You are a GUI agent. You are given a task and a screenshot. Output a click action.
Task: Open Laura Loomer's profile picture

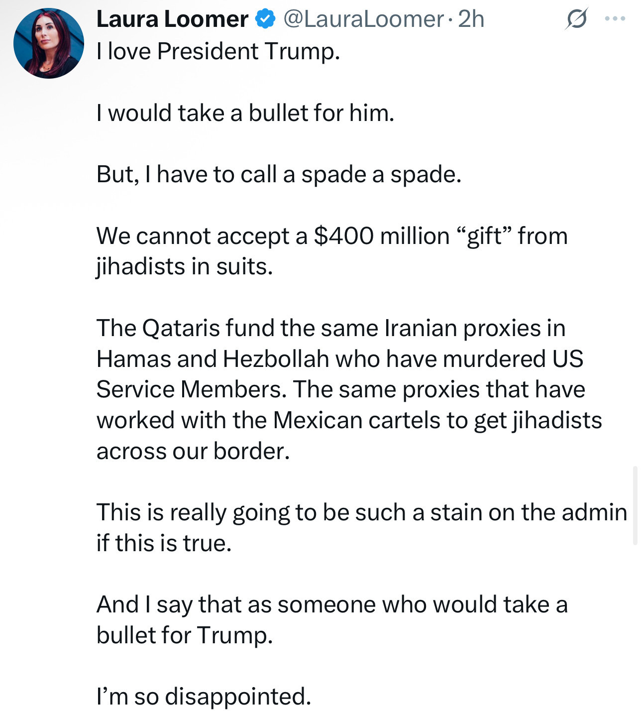pos(49,43)
